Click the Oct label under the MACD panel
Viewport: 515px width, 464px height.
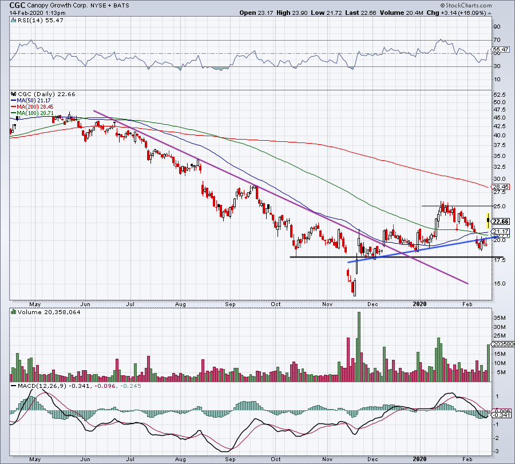point(276,459)
